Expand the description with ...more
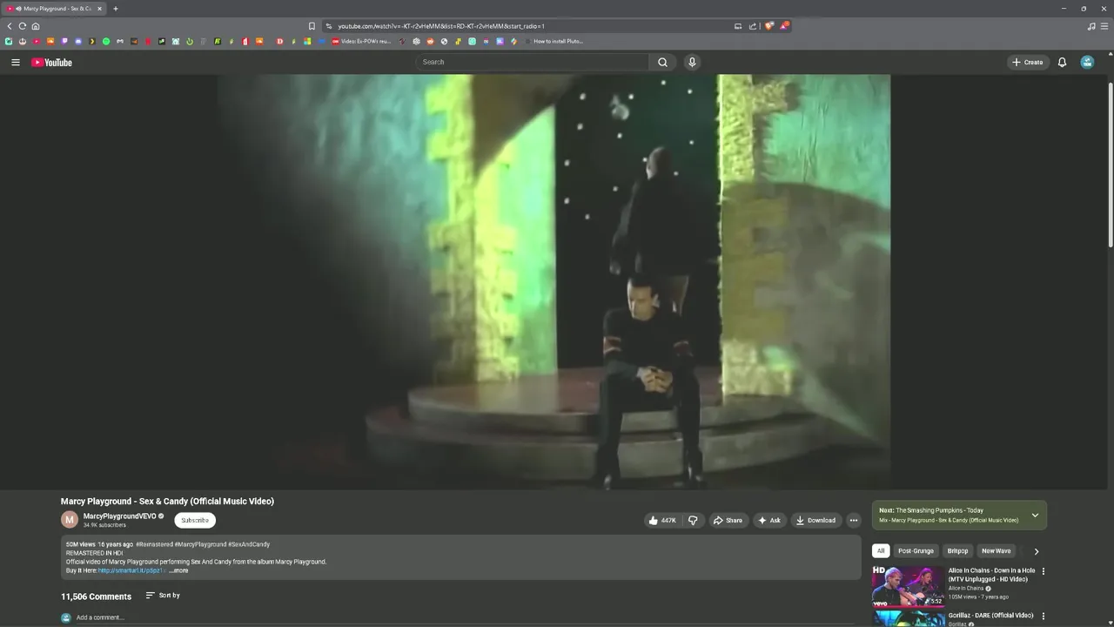The height and width of the screenshot is (627, 1114). [178, 570]
